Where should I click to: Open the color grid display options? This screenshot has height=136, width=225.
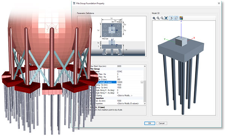point(181,18)
